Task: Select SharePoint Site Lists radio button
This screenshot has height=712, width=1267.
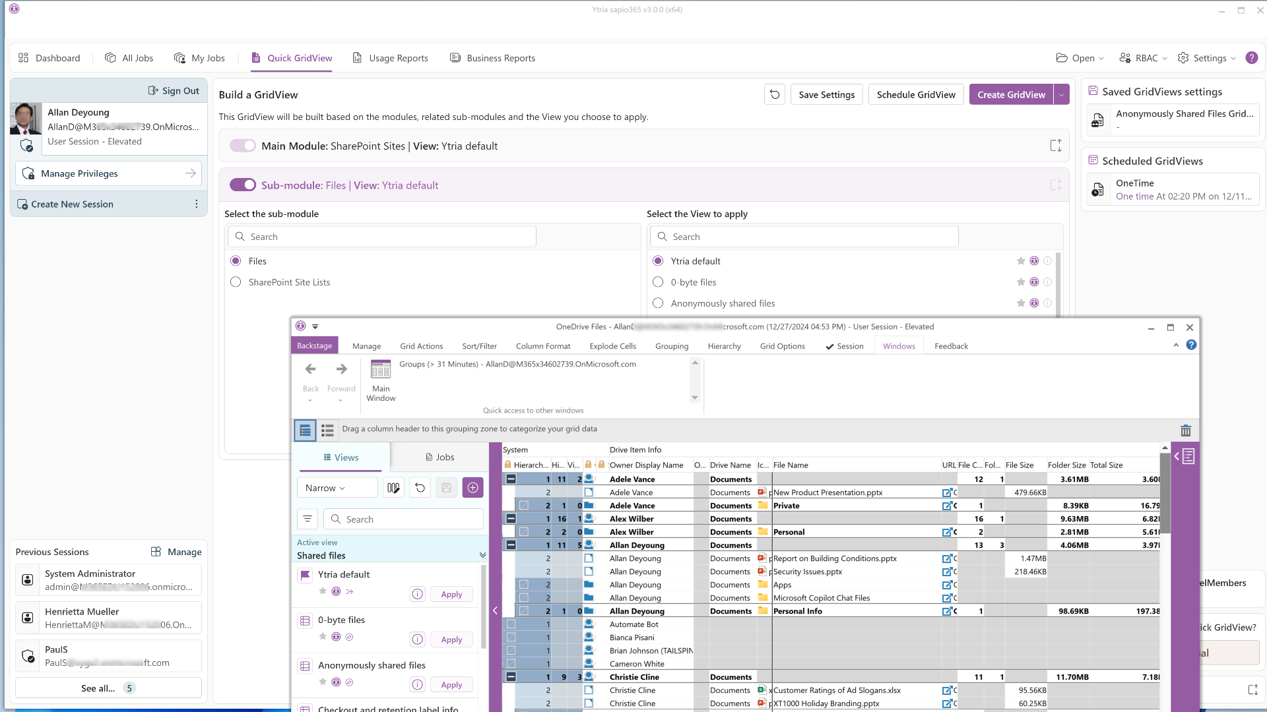Action: [236, 282]
